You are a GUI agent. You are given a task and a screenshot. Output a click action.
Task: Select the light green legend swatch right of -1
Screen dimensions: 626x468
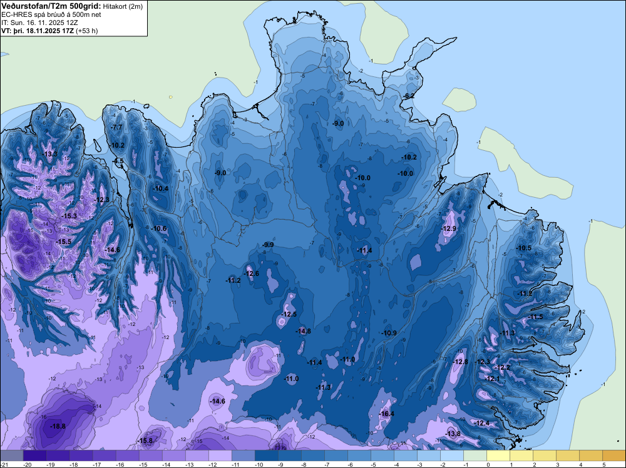click(x=476, y=455)
